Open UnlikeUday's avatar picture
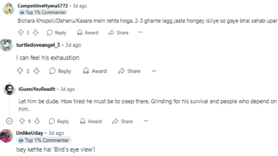 click(x=6, y=136)
